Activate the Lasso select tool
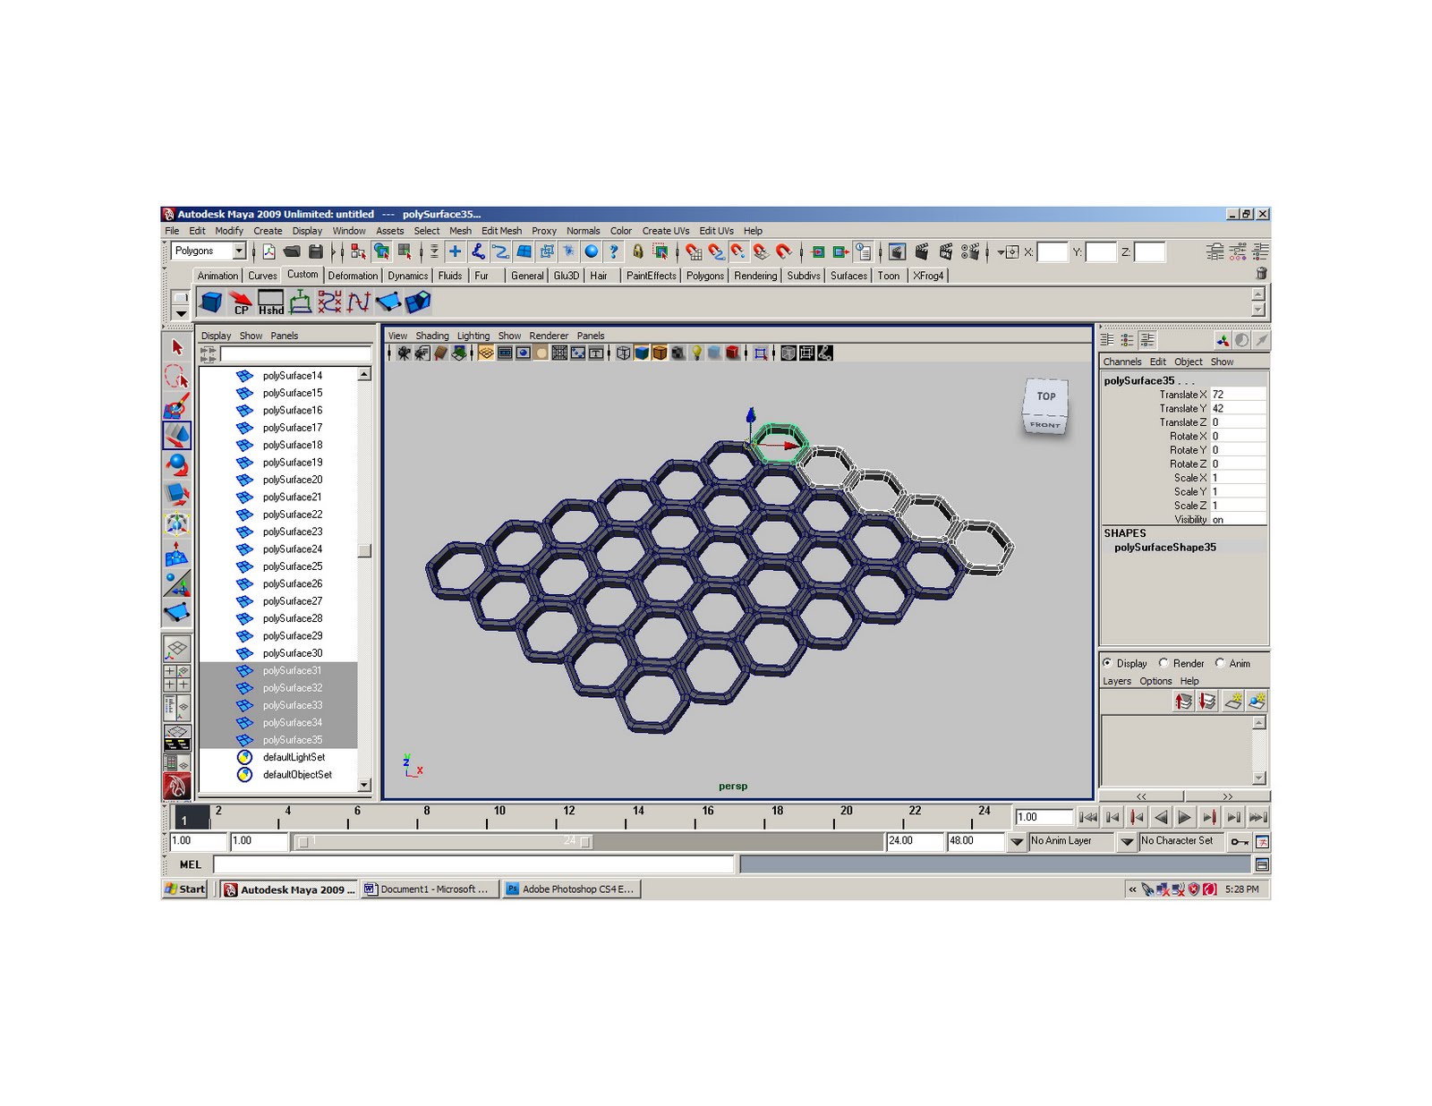This screenshot has width=1432, height=1106. 177,377
